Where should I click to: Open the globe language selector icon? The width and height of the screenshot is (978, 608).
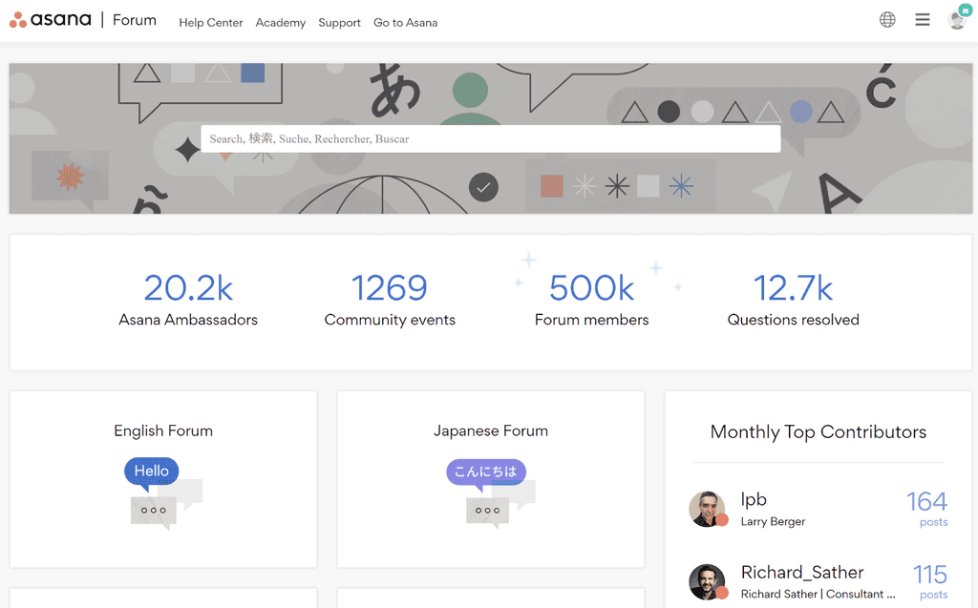coord(886,19)
